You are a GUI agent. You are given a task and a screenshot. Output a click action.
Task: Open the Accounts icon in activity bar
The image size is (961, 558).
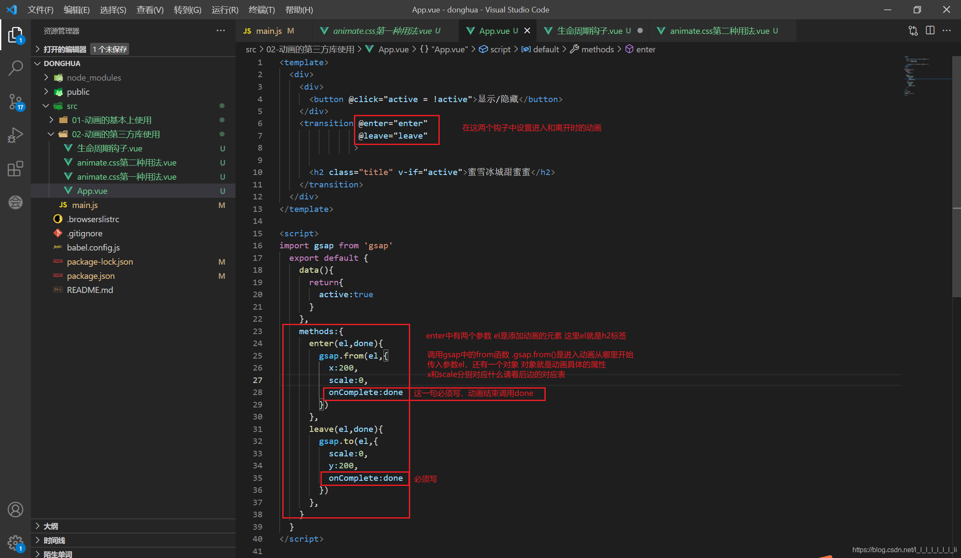pyautogui.click(x=15, y=510)
